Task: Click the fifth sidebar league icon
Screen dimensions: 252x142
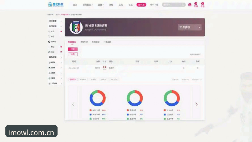Action: point(49,52)
